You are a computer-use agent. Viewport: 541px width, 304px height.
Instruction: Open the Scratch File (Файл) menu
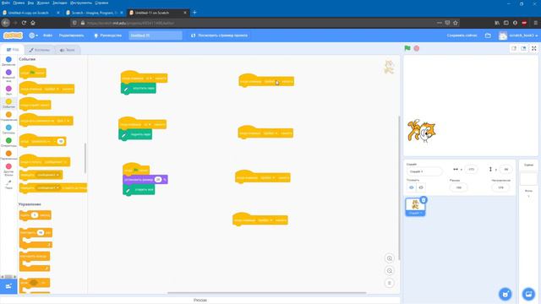click(x=47, y=35)
